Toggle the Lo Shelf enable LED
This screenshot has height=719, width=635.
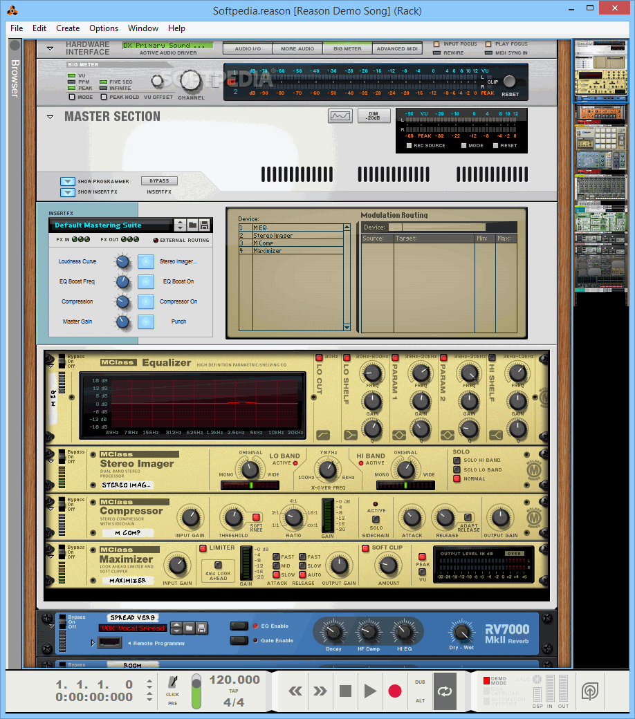[x=347, y=357]
